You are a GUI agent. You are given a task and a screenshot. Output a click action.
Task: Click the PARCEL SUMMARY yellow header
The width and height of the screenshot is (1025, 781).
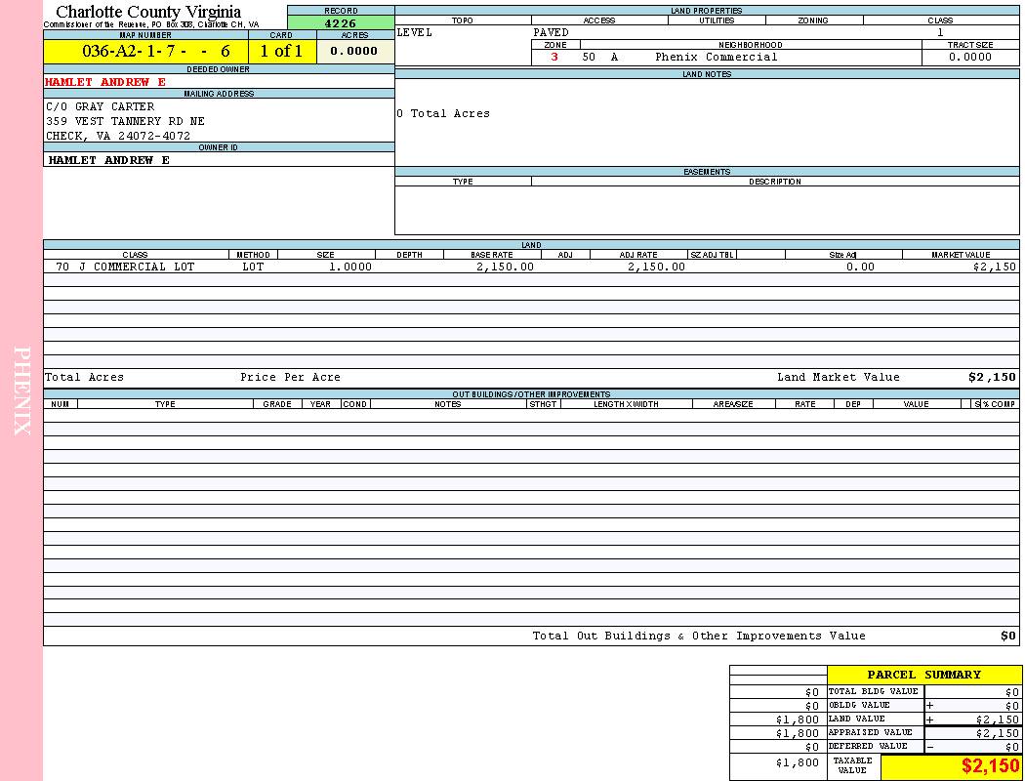tap(923, 675)
